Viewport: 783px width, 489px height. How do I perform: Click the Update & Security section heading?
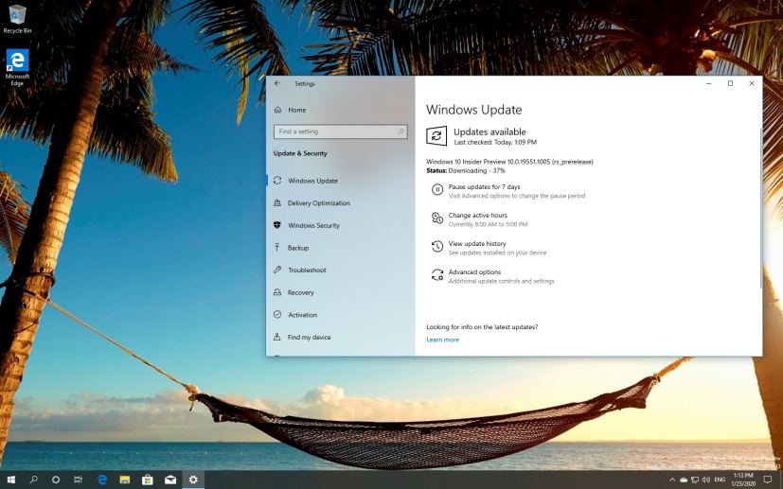point(300,153)
